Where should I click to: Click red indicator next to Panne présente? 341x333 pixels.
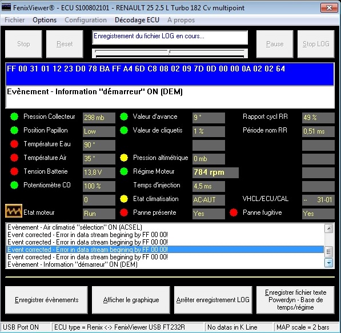pos(124,212)
